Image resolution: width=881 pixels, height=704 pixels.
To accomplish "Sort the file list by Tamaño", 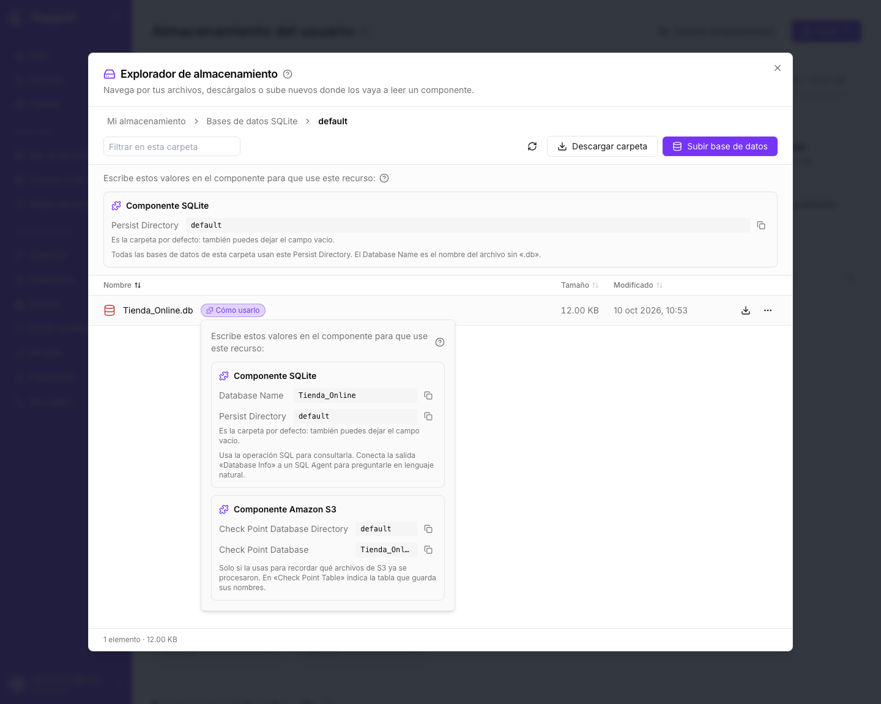I will (579, 285).
